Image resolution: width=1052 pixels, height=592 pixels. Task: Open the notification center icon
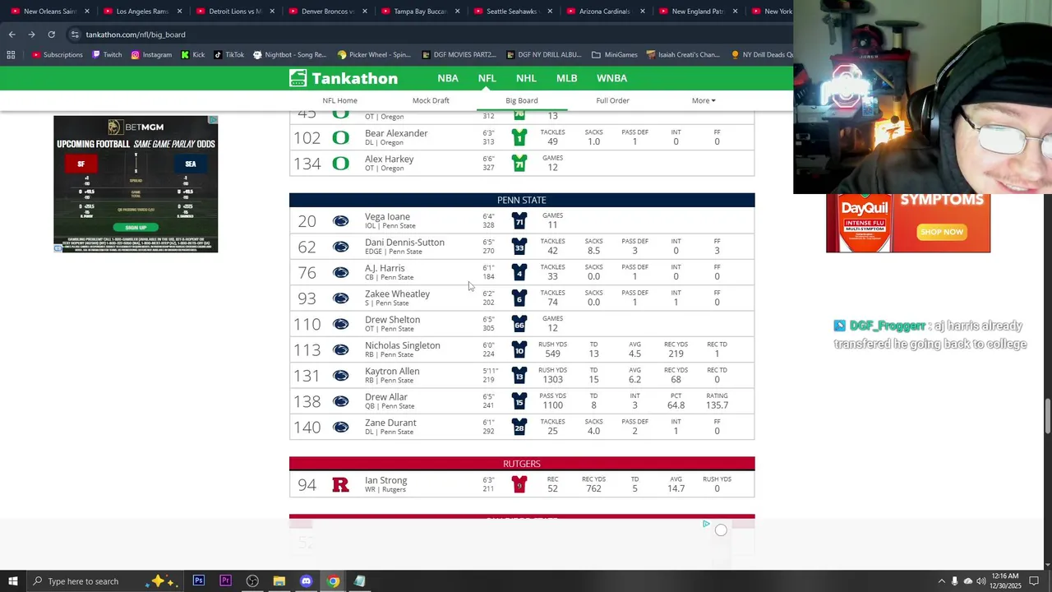click(x=1035, y=581)
